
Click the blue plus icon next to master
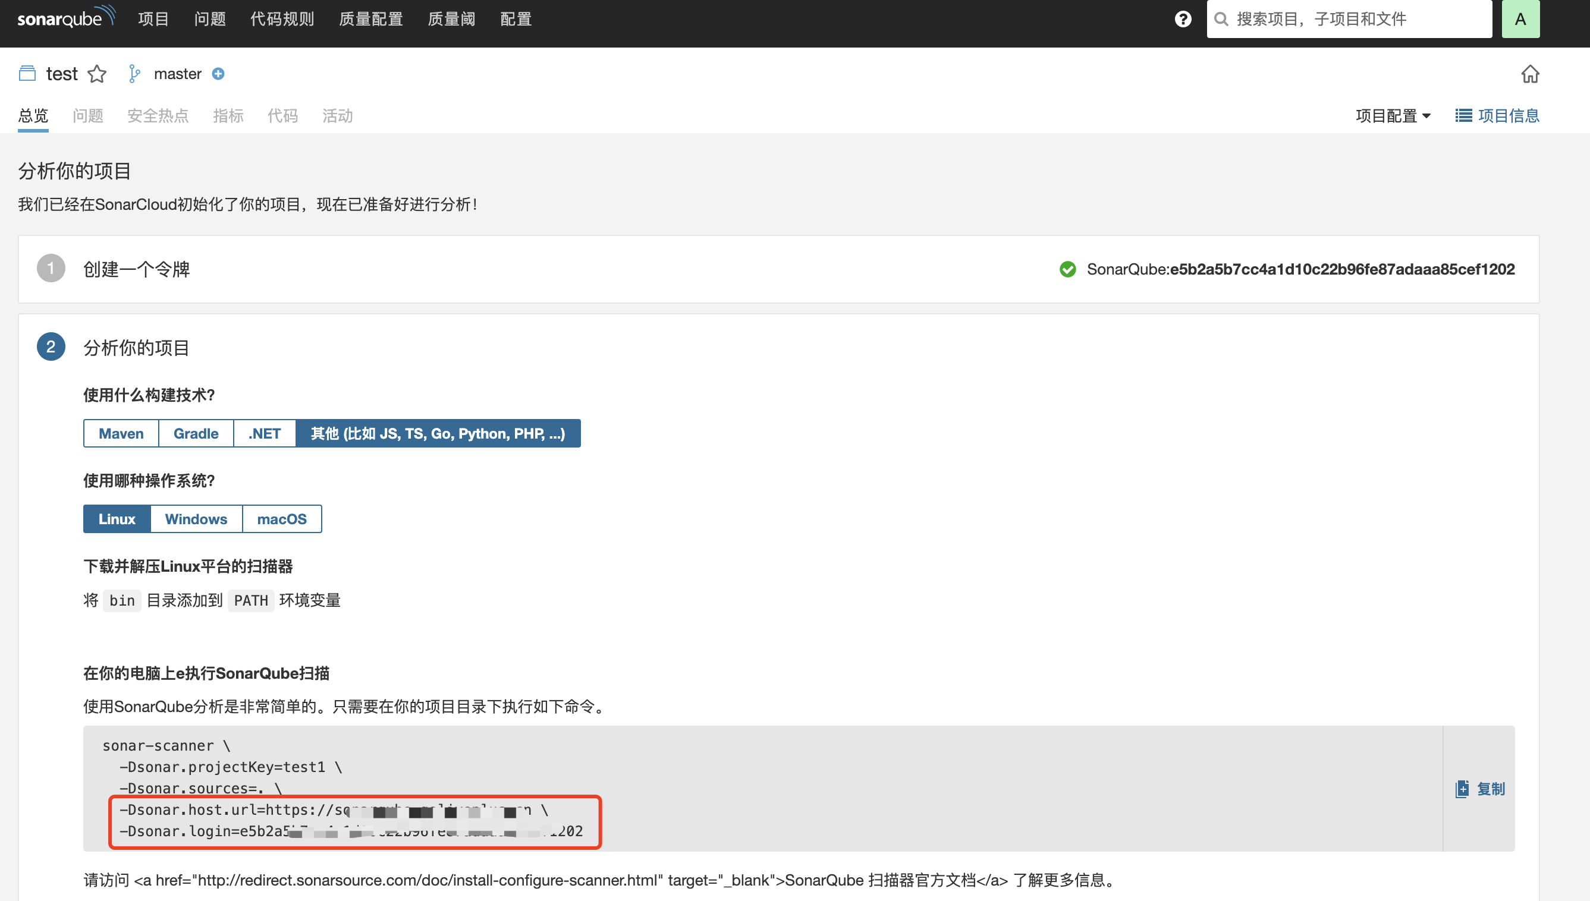click(218, 74)
